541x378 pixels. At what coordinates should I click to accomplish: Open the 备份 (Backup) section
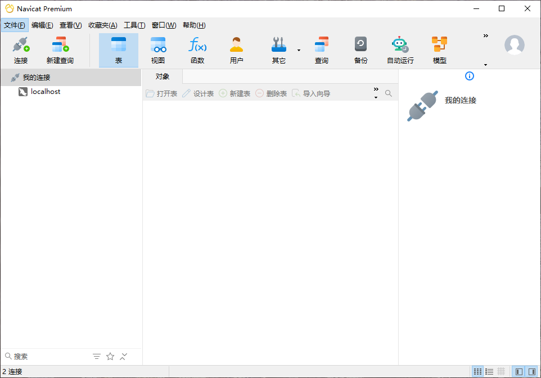[361, 51]
